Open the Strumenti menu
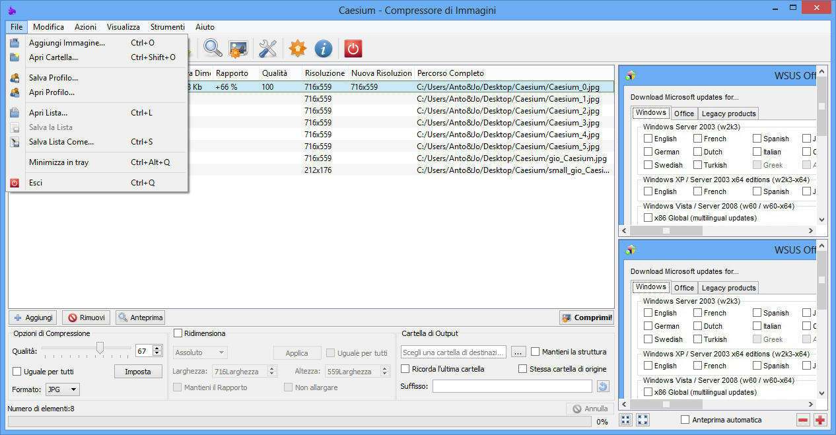Viewport: 836px width, 435px height. pyautogui.click(x=167, y=27)
